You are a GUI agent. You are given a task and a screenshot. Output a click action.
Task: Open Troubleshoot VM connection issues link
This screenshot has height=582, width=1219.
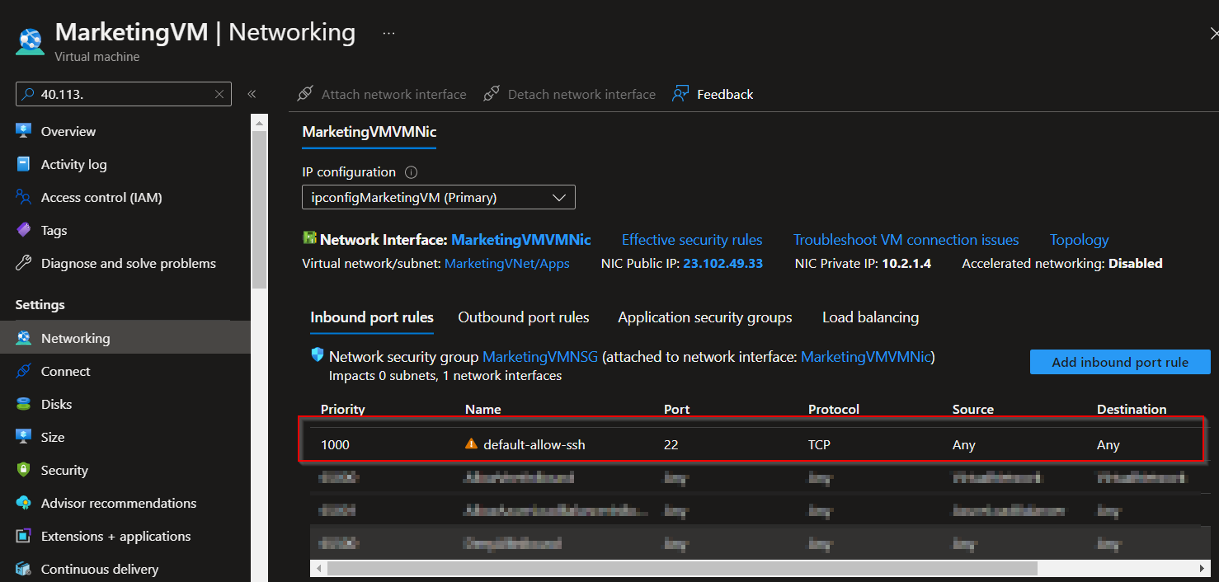tap(906, 240)
